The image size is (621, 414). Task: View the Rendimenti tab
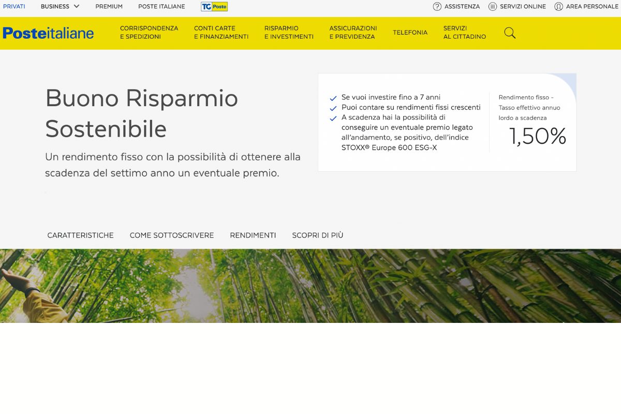[x=253, y=235]
